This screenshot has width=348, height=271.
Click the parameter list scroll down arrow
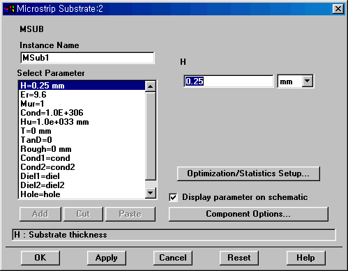tap(151, 193)
